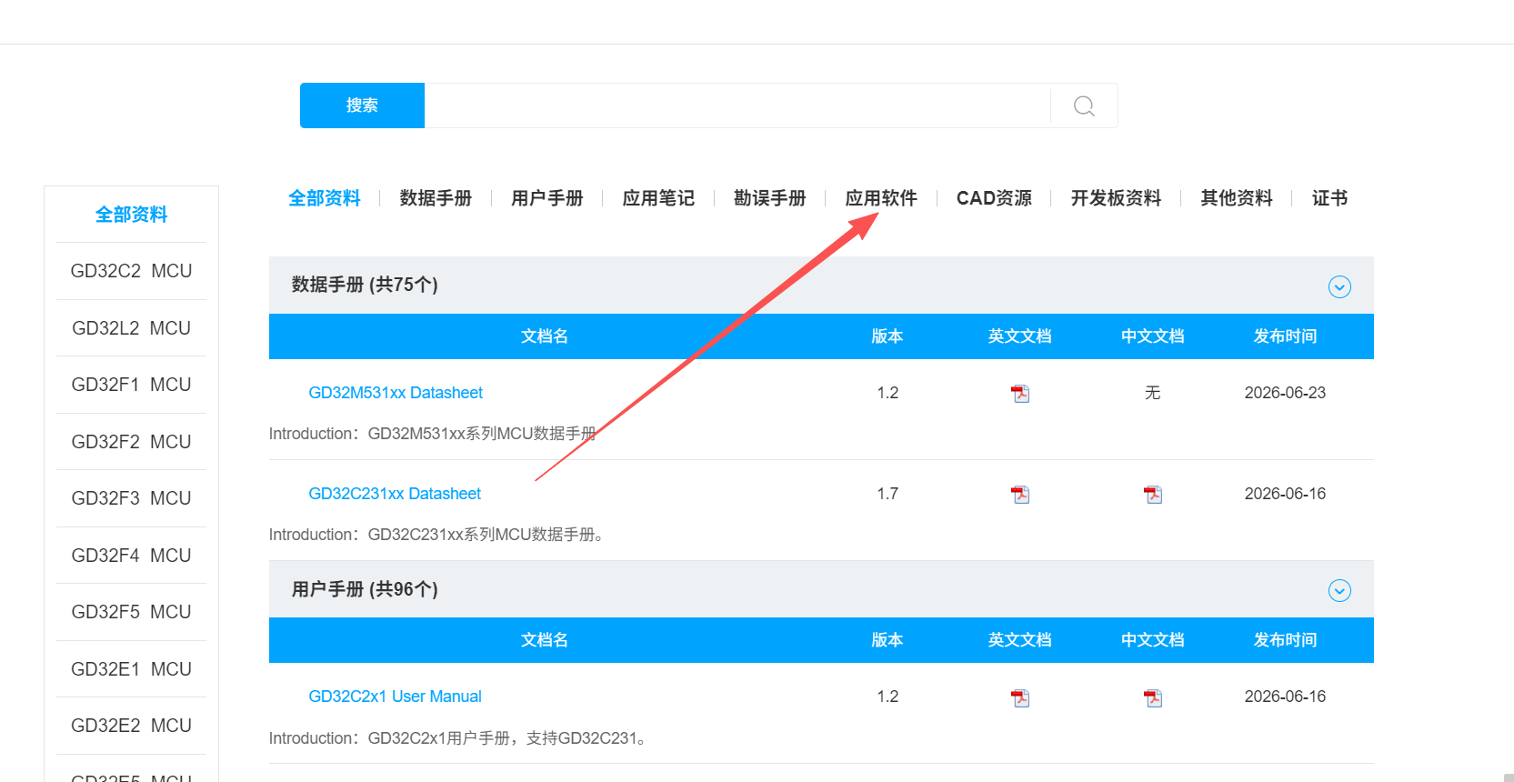Download English PDF for GD32C2x1 User Manual
The width and height of the screenshot is (1514, 782).
pos(1020,697)
